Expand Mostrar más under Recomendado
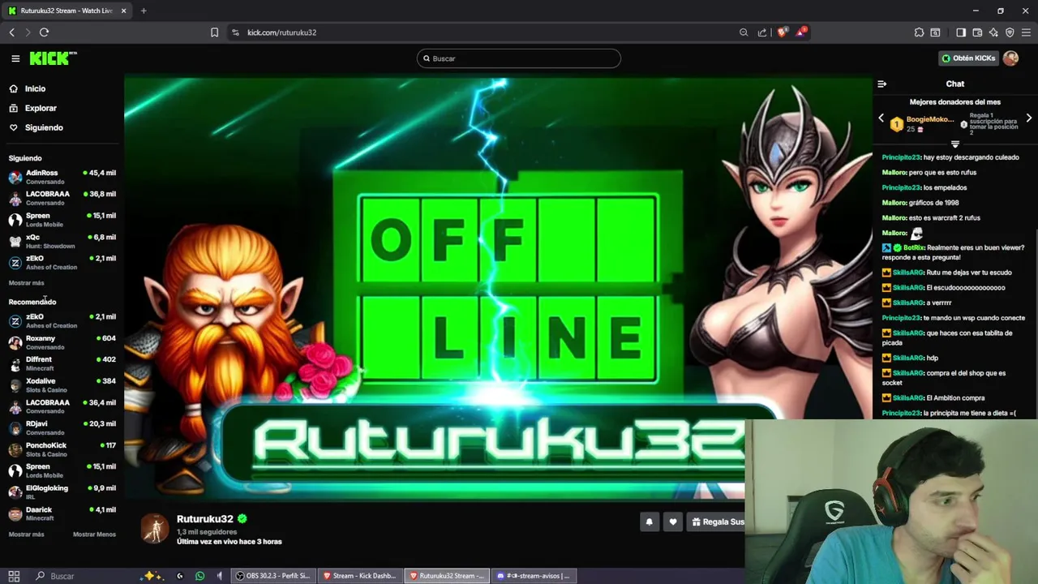Screen dimensions: 1038x584 pos(26,535)
